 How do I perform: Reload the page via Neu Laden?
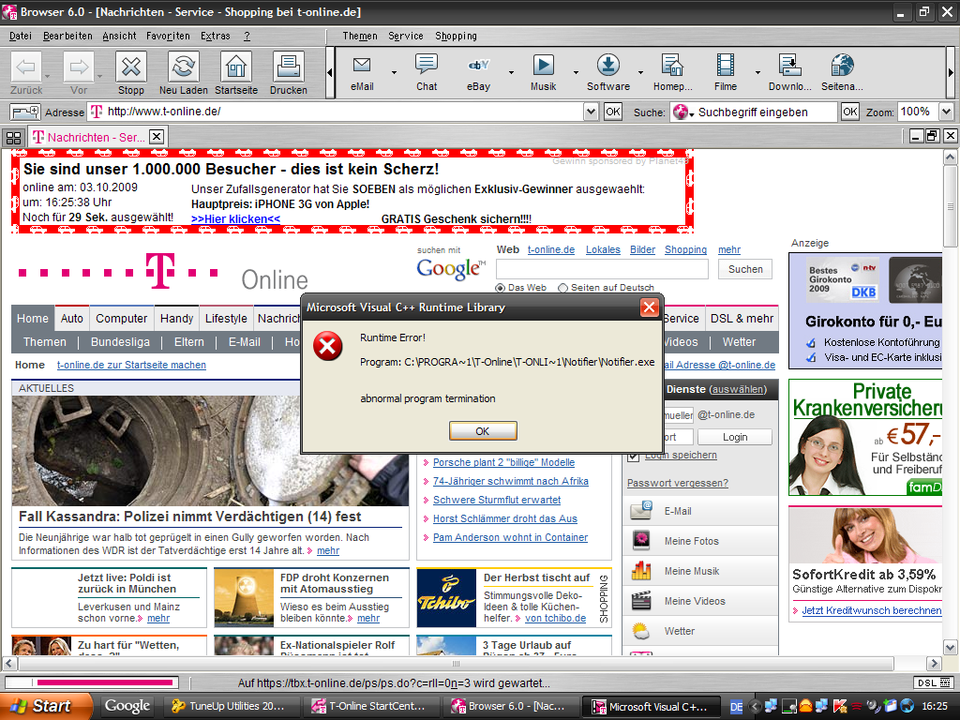(x=184, y=67)
